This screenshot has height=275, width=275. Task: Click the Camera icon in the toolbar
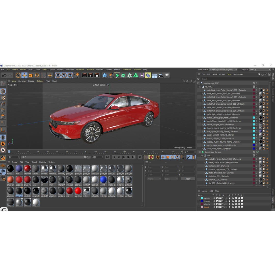tap(161, 75)
